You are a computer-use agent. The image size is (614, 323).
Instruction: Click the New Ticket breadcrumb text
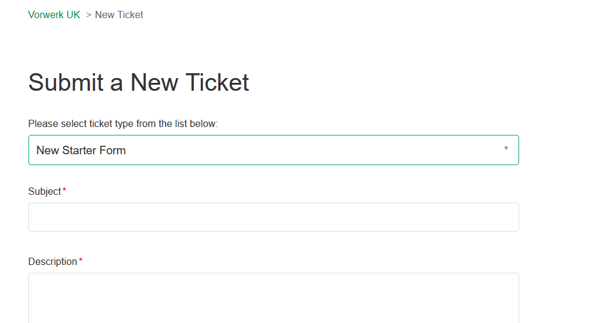pyautogui.click(x=119, y=15)
